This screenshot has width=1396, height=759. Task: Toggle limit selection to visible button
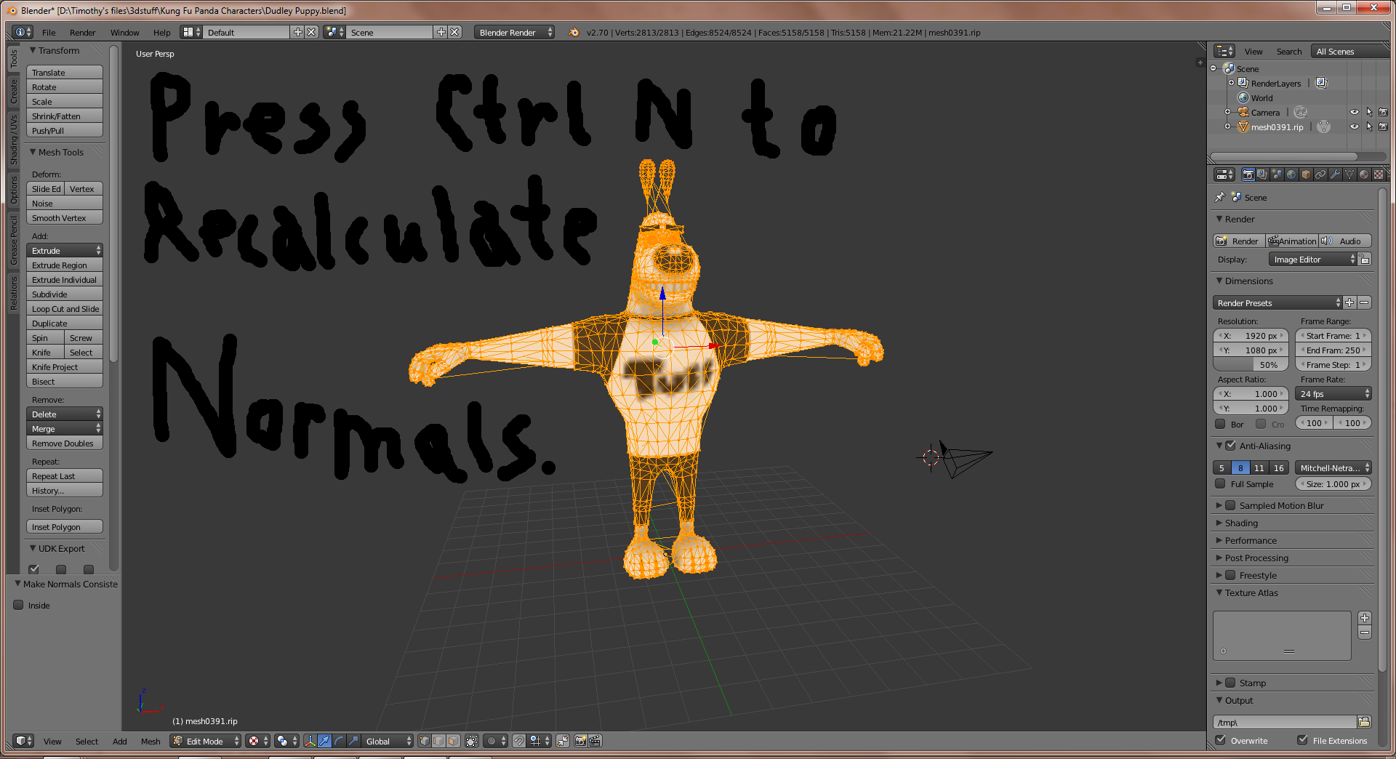coord(472,741)
